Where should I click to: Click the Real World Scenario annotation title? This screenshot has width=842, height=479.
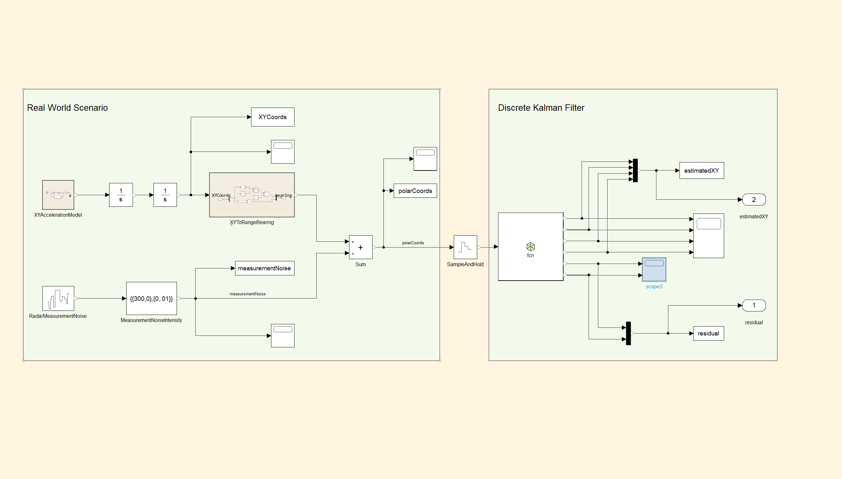point(67,108)
